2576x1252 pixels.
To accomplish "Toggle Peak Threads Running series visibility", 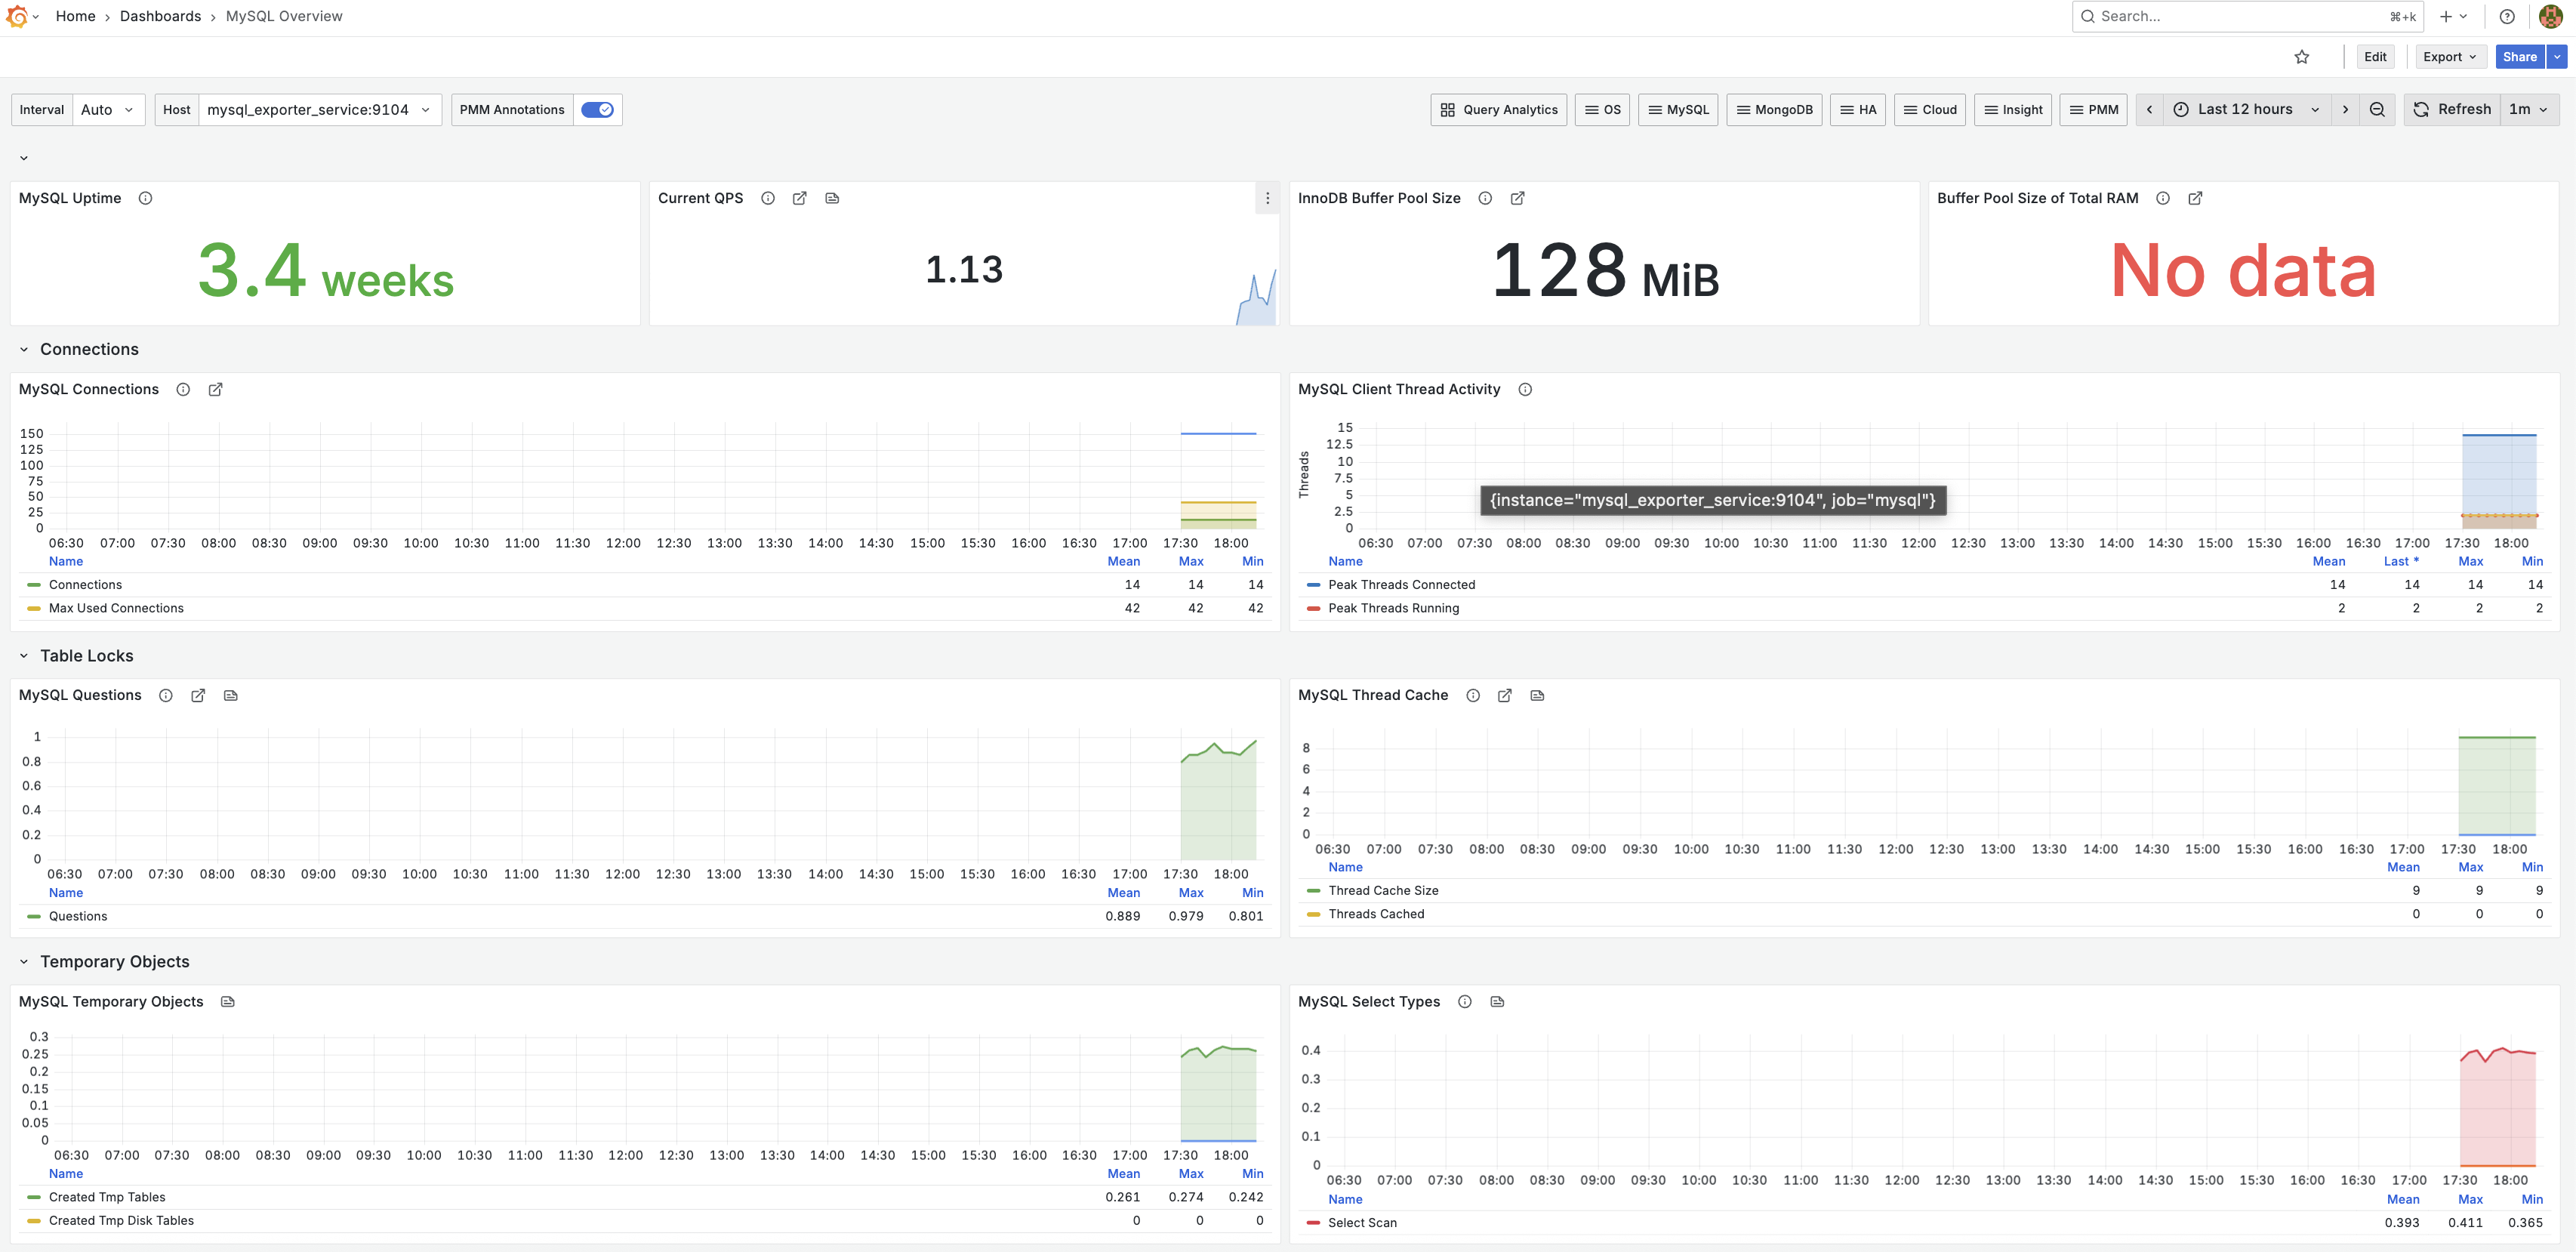I will (x=1393, y=608).
